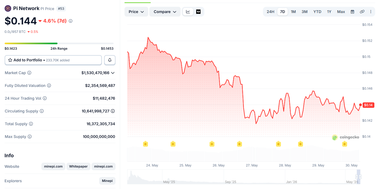Click the current price red $0.14 label
Viewport: 379px width, 189px height.
point(369,105)
